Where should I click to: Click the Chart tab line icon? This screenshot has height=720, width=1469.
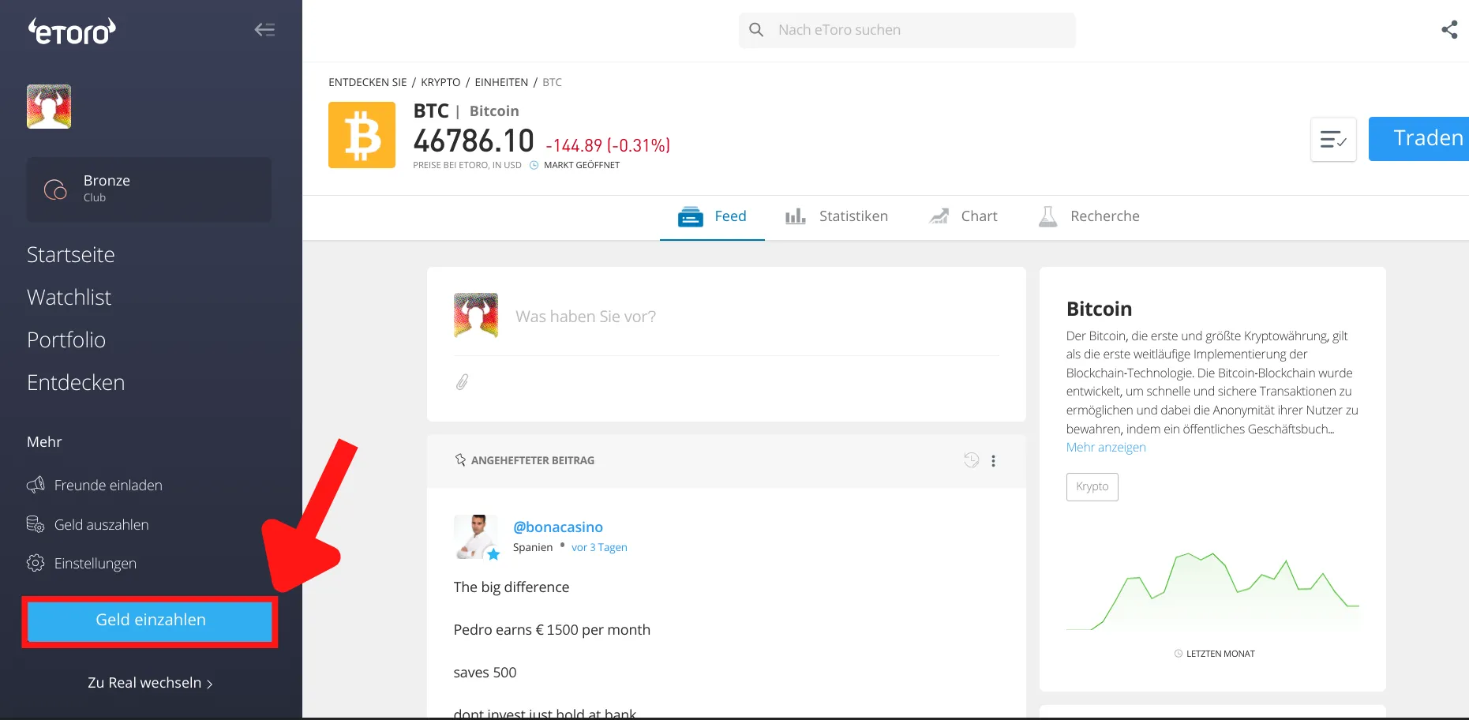pos(939,216)
